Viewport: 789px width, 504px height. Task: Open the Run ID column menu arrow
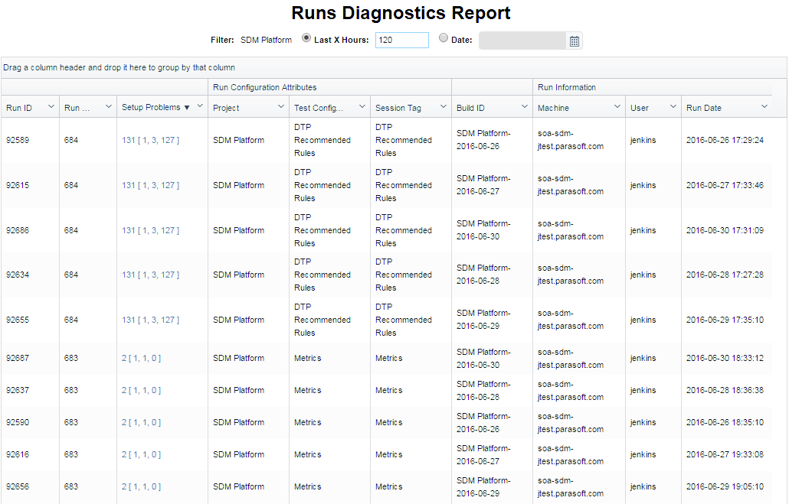point(51,106)
